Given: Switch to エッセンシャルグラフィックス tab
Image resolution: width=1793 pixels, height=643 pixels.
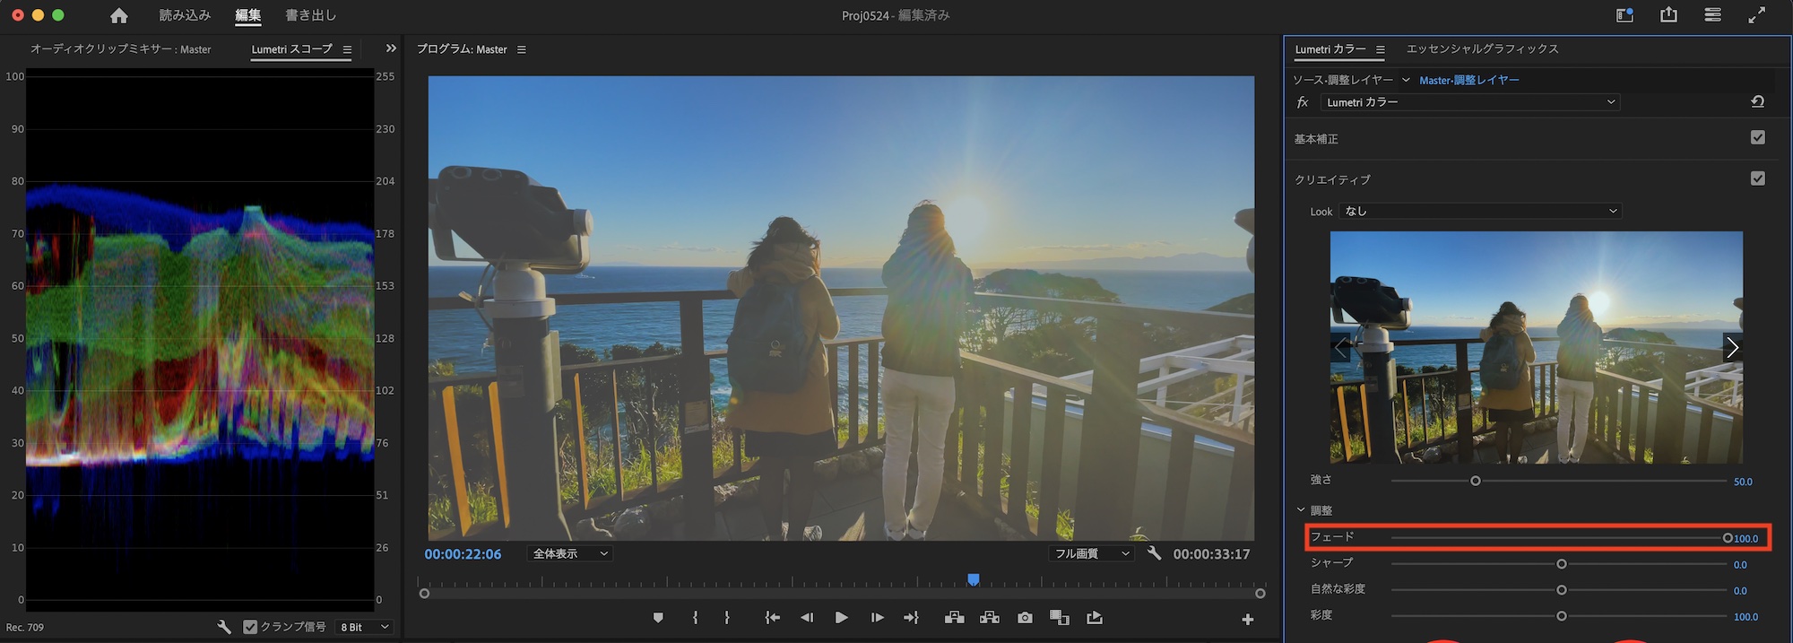Looking at the screenshot, I should 1483,49.
